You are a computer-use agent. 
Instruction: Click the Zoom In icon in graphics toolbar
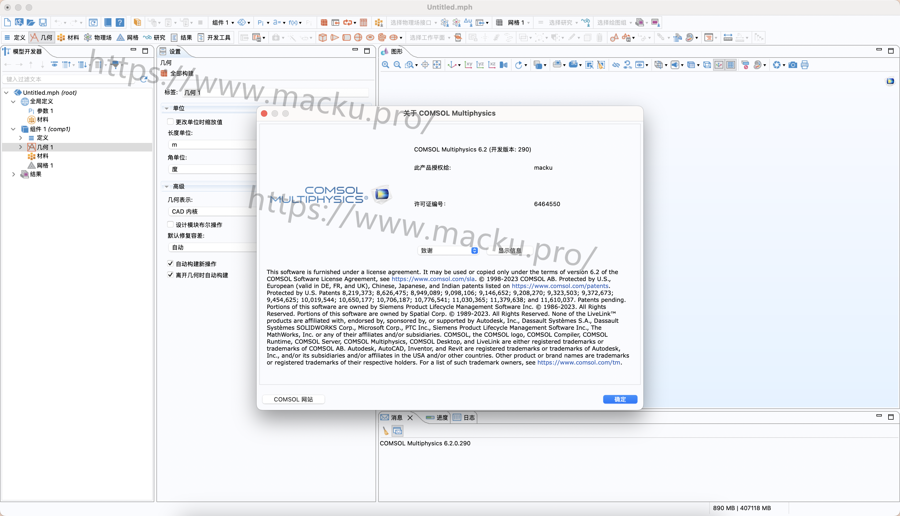pos(385,65)
